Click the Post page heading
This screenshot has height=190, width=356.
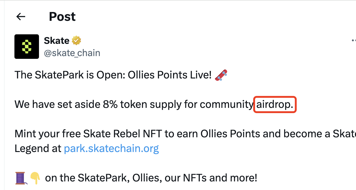pyautogui.click(x=62, y=17)
